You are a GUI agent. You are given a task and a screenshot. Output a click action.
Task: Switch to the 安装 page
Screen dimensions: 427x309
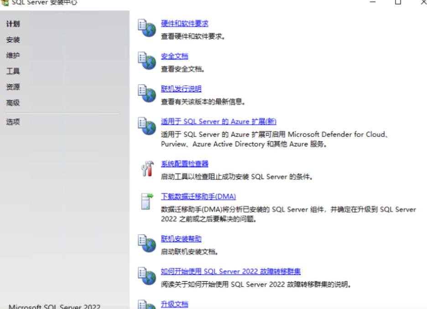[13, 40]
